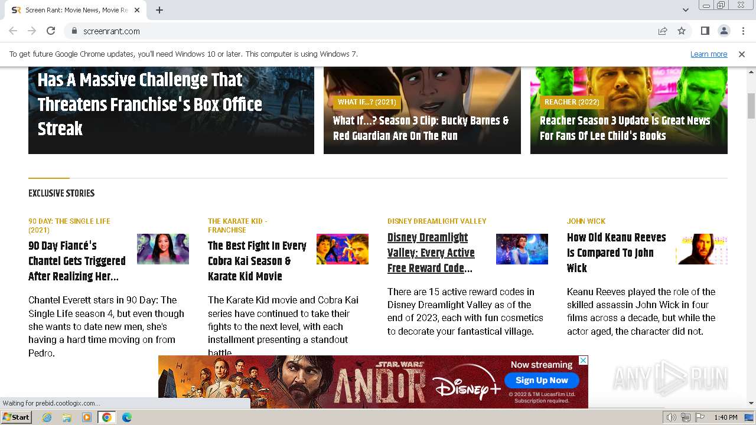Click DISNEY DREAMLIGHT VALLEY category link
The height and width of the screenshot is (425, 756).
[437, 221]
